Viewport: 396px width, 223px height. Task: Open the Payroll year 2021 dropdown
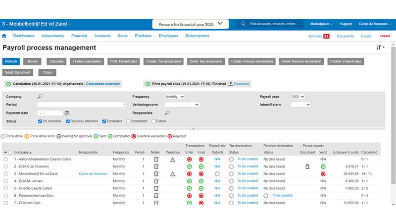pyautogui.click(x=298, y=97)
